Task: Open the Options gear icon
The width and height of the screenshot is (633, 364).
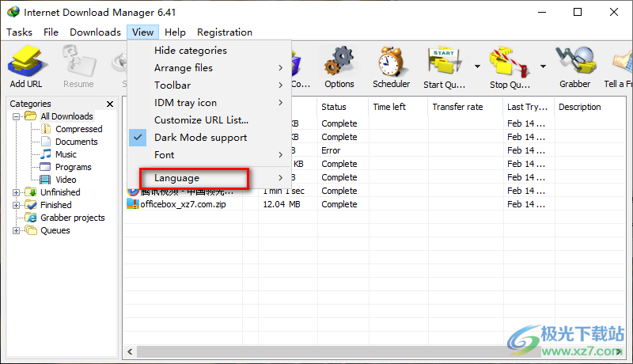Action: (x=339, y=62)
